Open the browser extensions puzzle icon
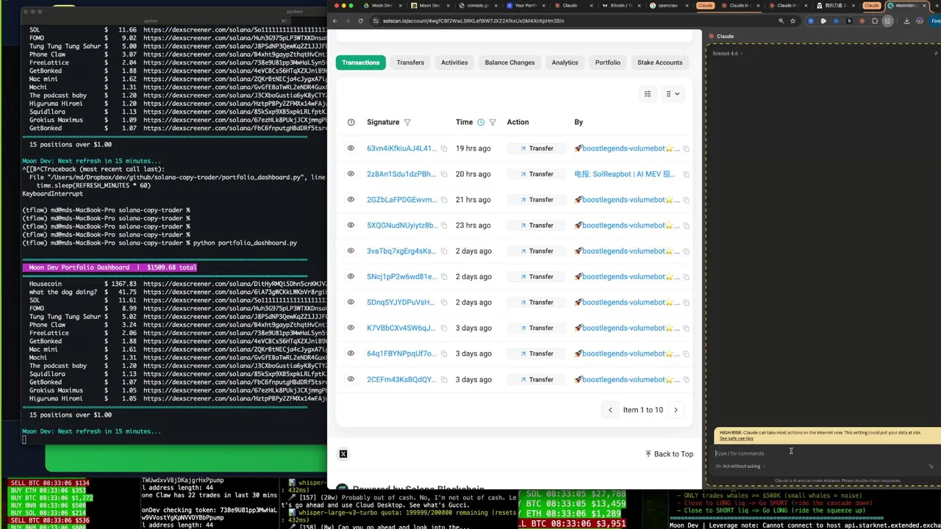The image size is (941, 529). click(875, 21)
